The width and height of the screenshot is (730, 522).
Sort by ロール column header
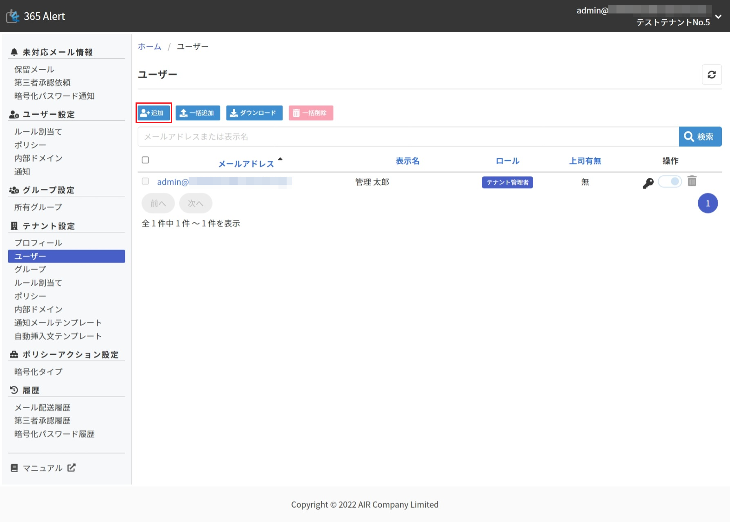tap(507, 161)
